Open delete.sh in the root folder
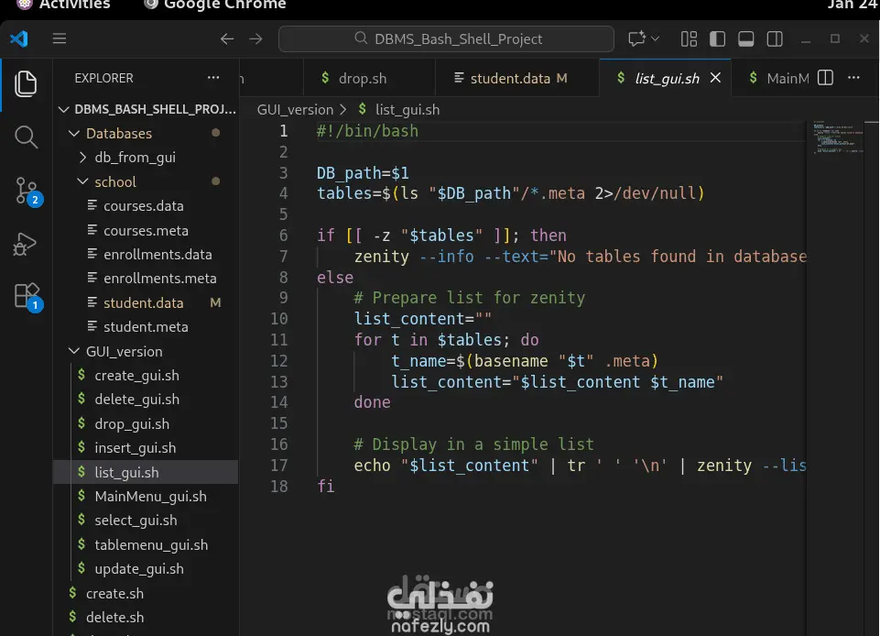880x636 pixels. pyautogui.click(x=147, y=617)
